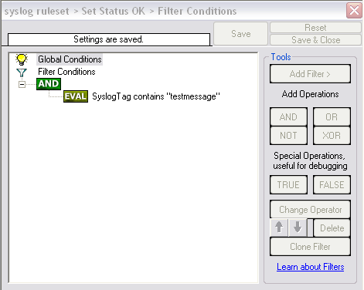Insert the FALSE debugging operation
364x290 pixels.
tap(332, 185)
